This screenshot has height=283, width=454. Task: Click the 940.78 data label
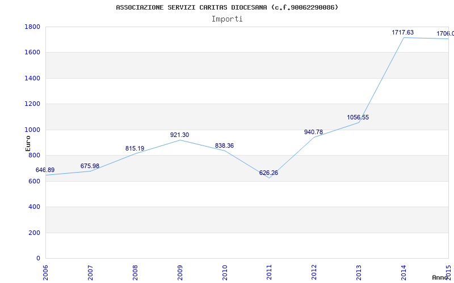tap(314, 132)
